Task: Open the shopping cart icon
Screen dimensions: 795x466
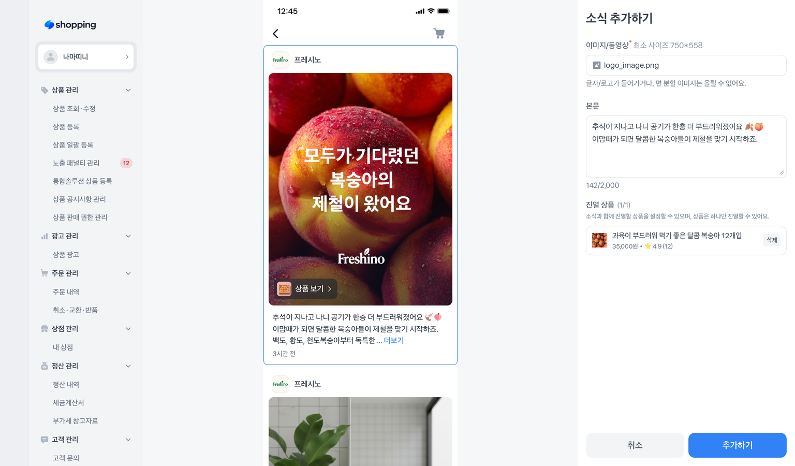Action: click(x=439, y=34)
